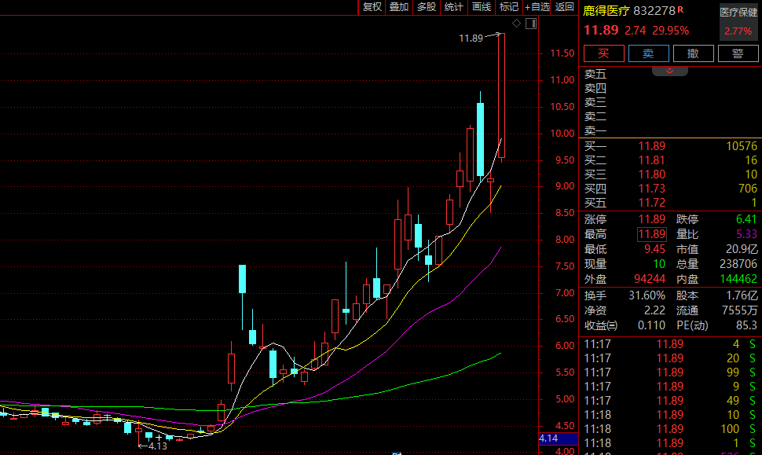Click the 警 alert button
Image resolution: width=762 pixels, height=455 pixels.
coord(738,53)
